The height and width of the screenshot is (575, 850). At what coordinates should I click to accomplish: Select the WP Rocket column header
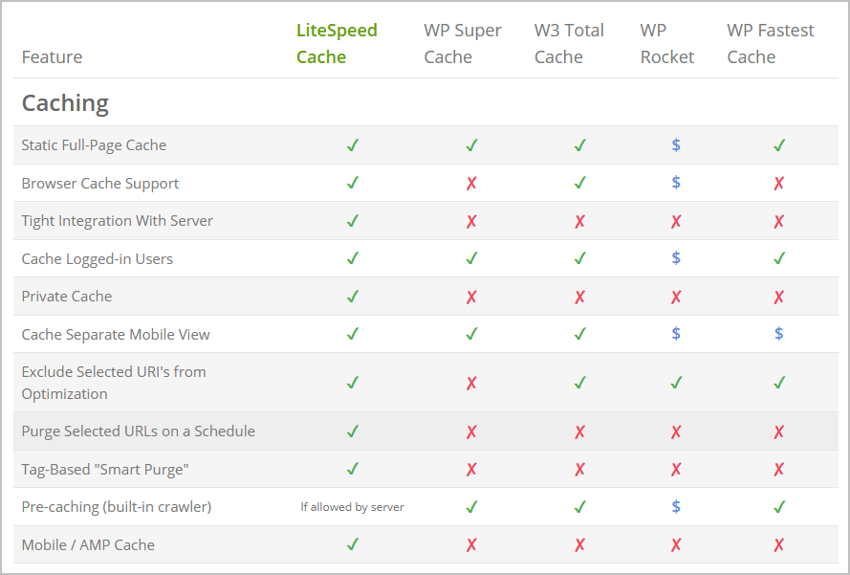666,43
